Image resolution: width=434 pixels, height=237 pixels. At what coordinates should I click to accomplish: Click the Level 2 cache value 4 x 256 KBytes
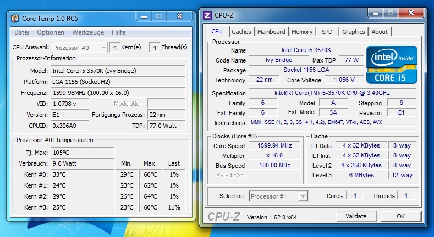pyautogui.click(x=361, y=166)
